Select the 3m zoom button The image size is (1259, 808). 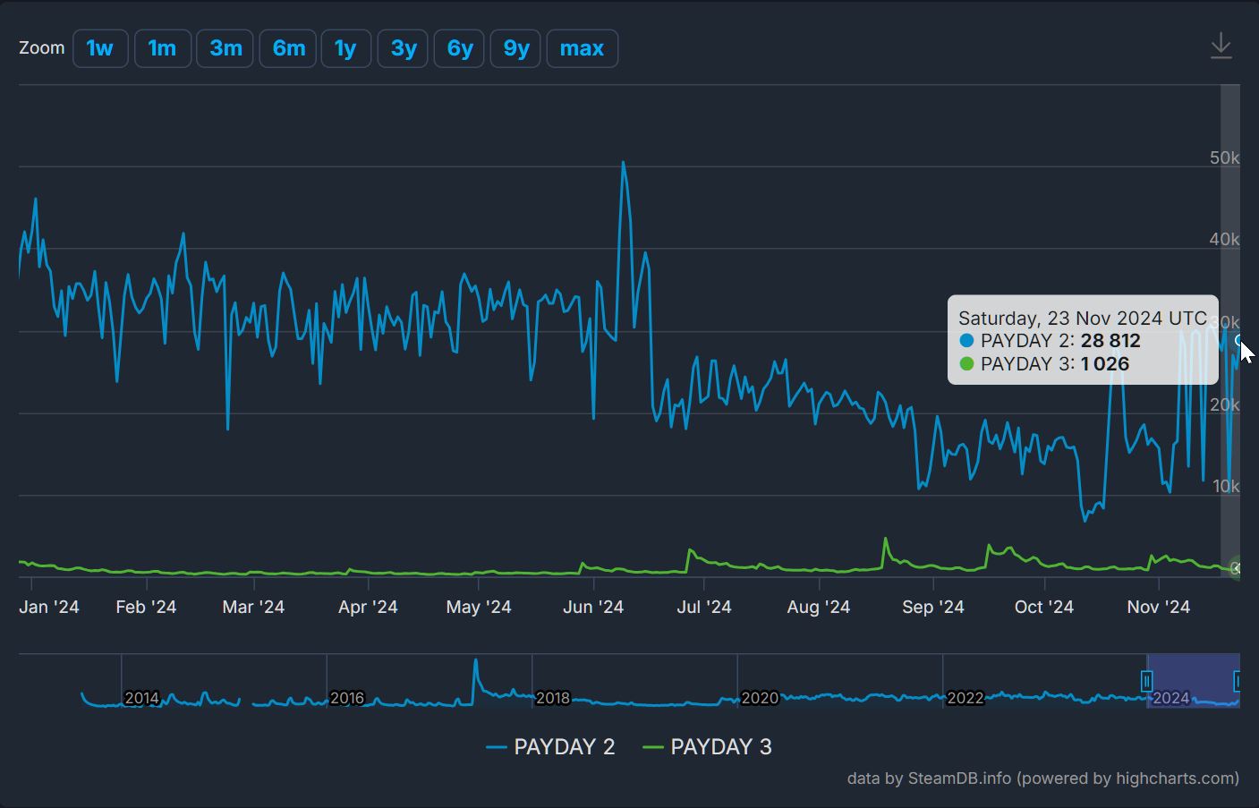click(225, 48)
